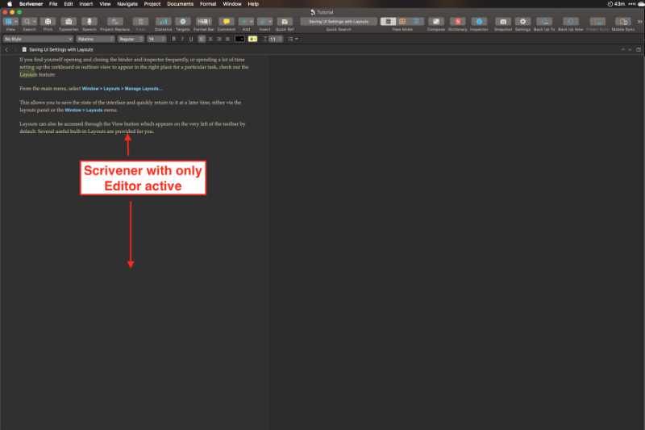The width and height of the screenshot is (645, 430).
Task: Follow the 'Window > Layouts' menu link
Action: 84,110
